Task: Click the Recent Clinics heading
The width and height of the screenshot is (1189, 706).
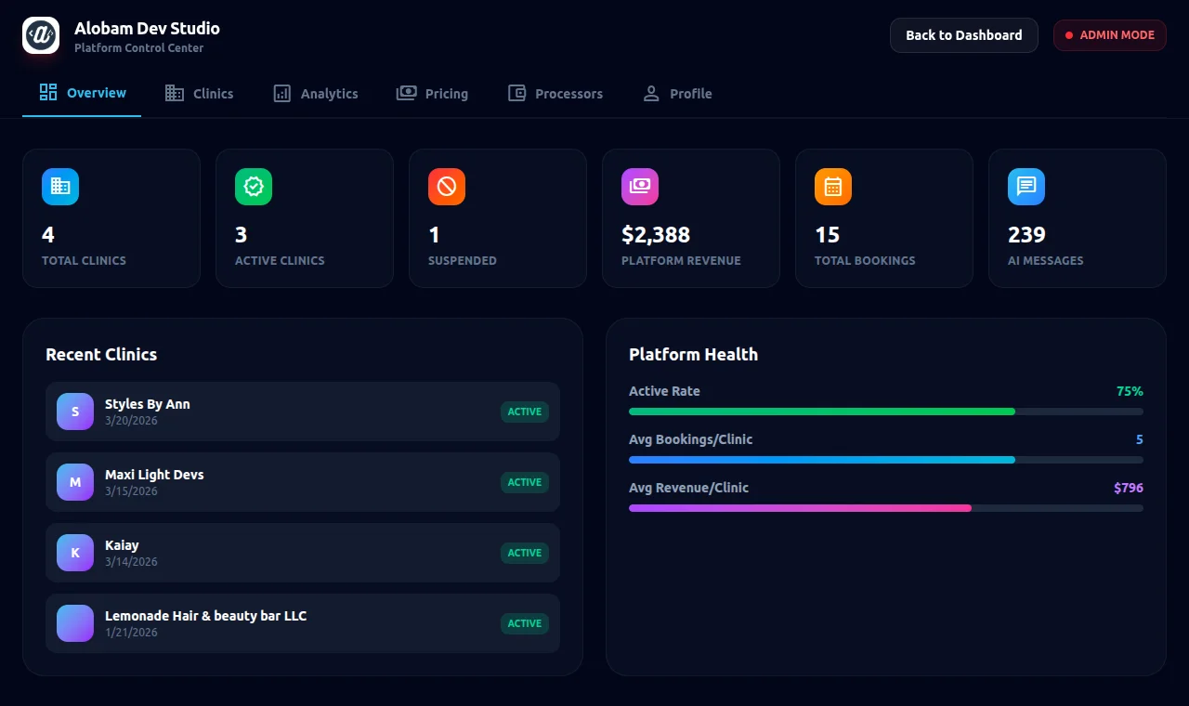Action: tap(101, 355)
